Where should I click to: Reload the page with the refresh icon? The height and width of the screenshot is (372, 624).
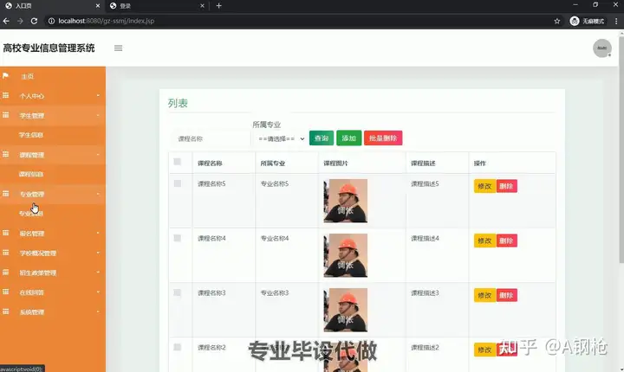pyautogui.click(x=34, y=21)
